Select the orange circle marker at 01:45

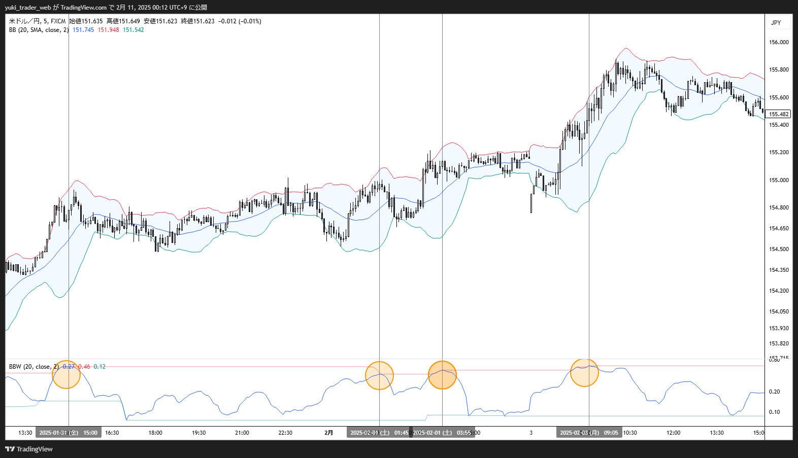379,375
